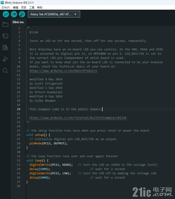Click the 'by Scott Fitzgerald' comment line
Viewport: 175px width, 199px height.
click(46, 83)
